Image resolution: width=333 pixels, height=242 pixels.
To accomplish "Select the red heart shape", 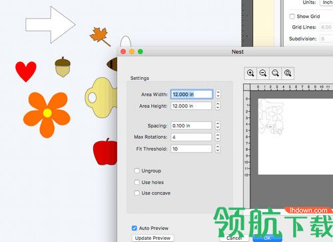I will (26, 71).
